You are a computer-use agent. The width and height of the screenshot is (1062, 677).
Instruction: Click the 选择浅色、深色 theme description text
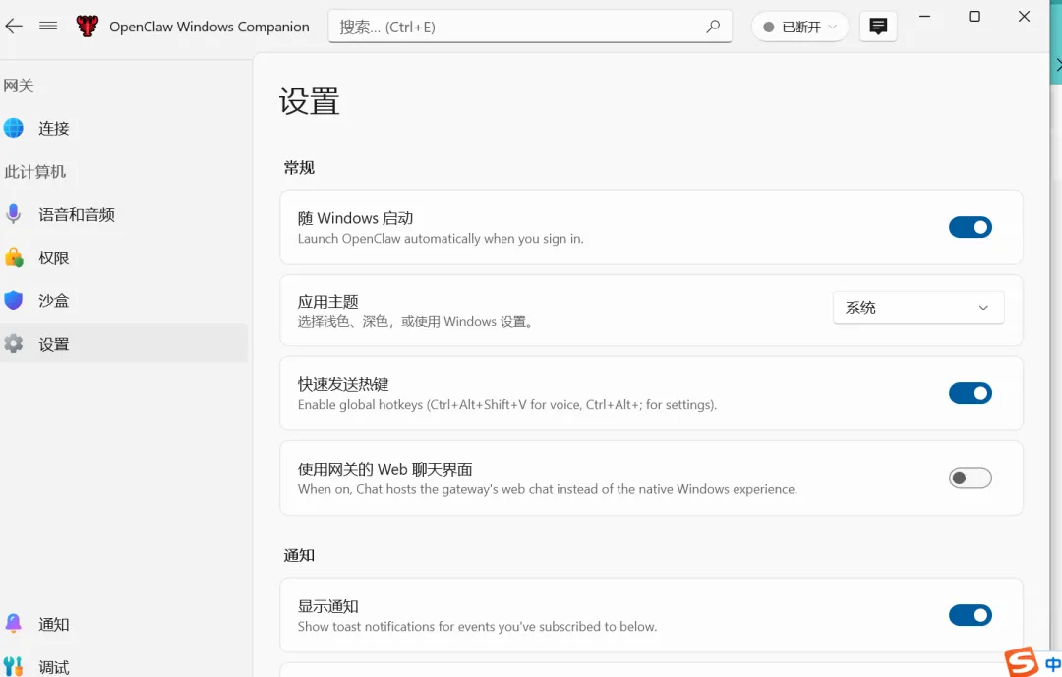click(416, 321)
